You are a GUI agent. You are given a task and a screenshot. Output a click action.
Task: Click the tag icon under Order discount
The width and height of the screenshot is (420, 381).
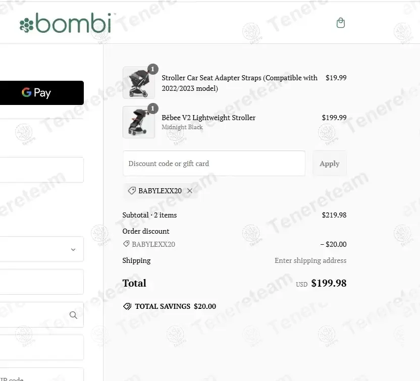126,244
